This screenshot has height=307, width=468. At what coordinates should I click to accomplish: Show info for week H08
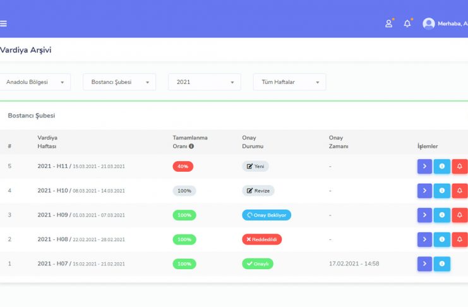coord(441,239)
